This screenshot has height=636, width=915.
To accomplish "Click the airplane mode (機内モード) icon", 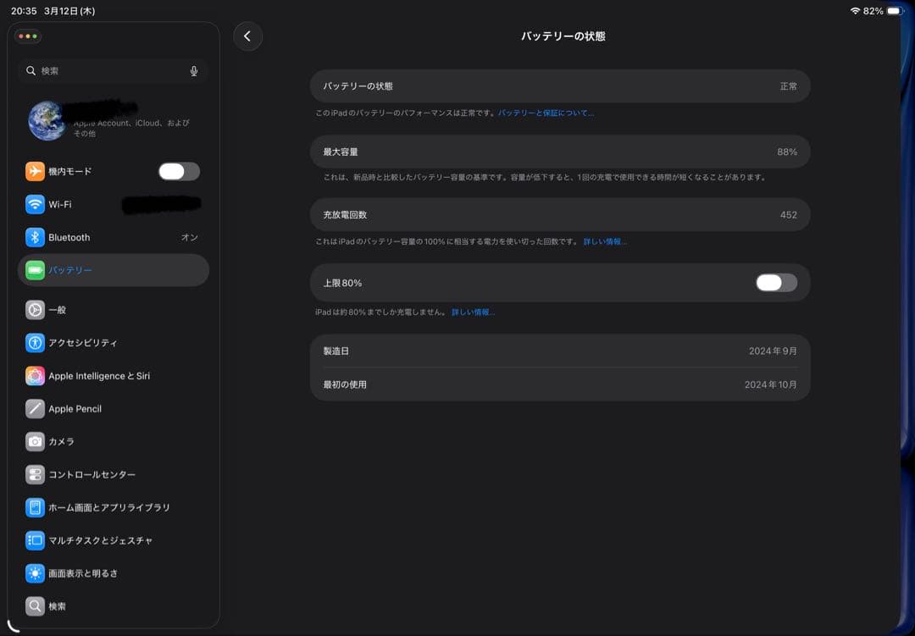I will (35, 172).
